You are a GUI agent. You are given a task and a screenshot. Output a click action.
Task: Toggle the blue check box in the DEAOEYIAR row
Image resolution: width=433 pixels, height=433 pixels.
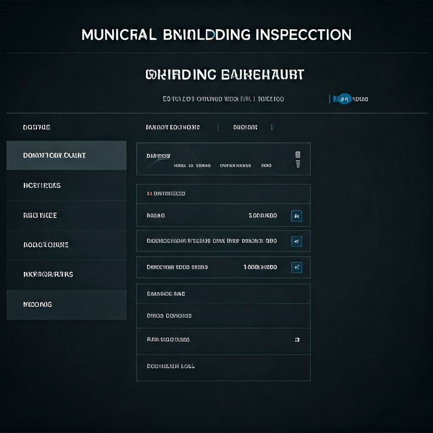[296, 267]
